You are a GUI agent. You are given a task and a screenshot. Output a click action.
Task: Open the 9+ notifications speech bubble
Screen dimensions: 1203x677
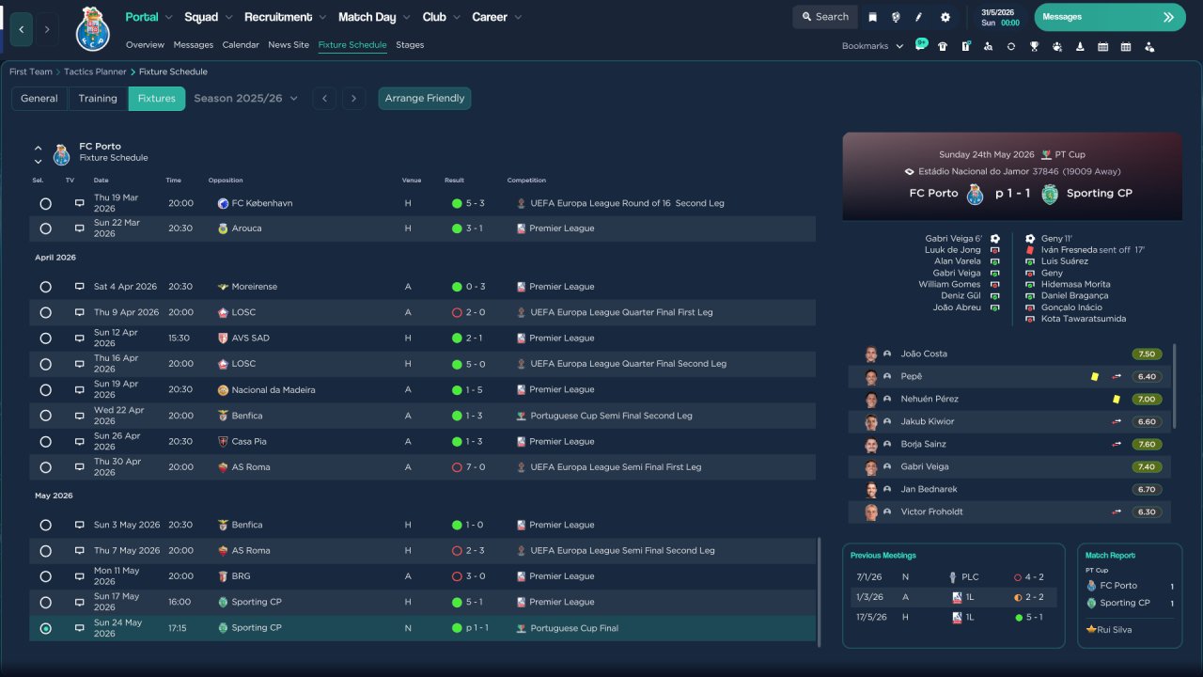pyautogui.click(x=921, y=45)
